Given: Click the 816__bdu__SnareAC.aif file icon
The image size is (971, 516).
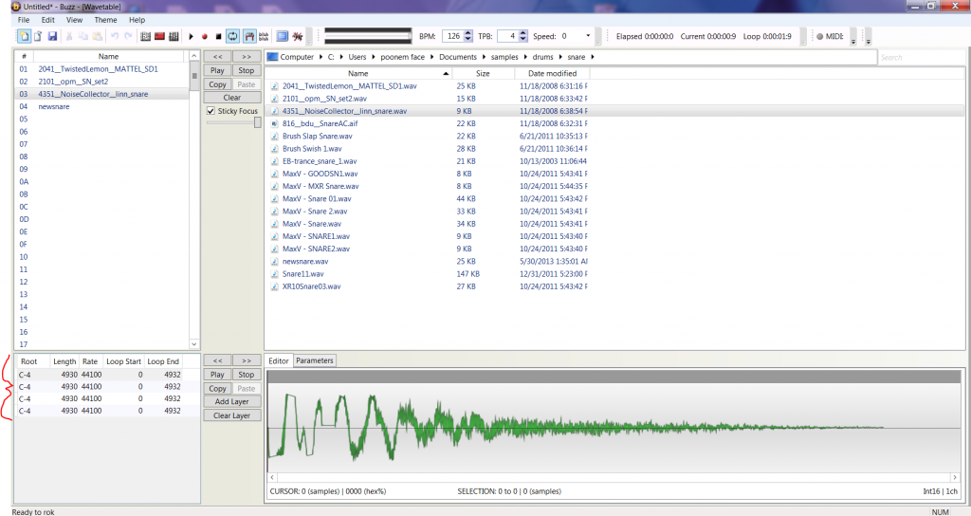Looking at the screenshot, I should click(x=274, y=124).
